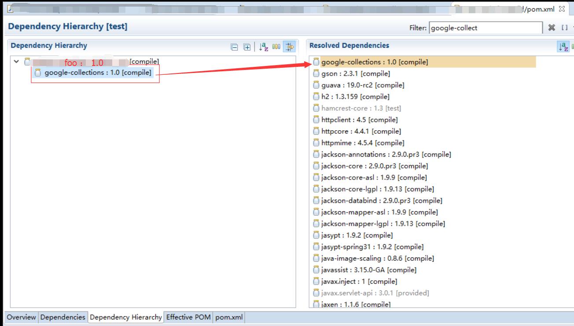The width and height of the screenshot is (574, 326).
Task: Collapse all in Dependency Hierarchy toolbar
Action: [235, 47]
